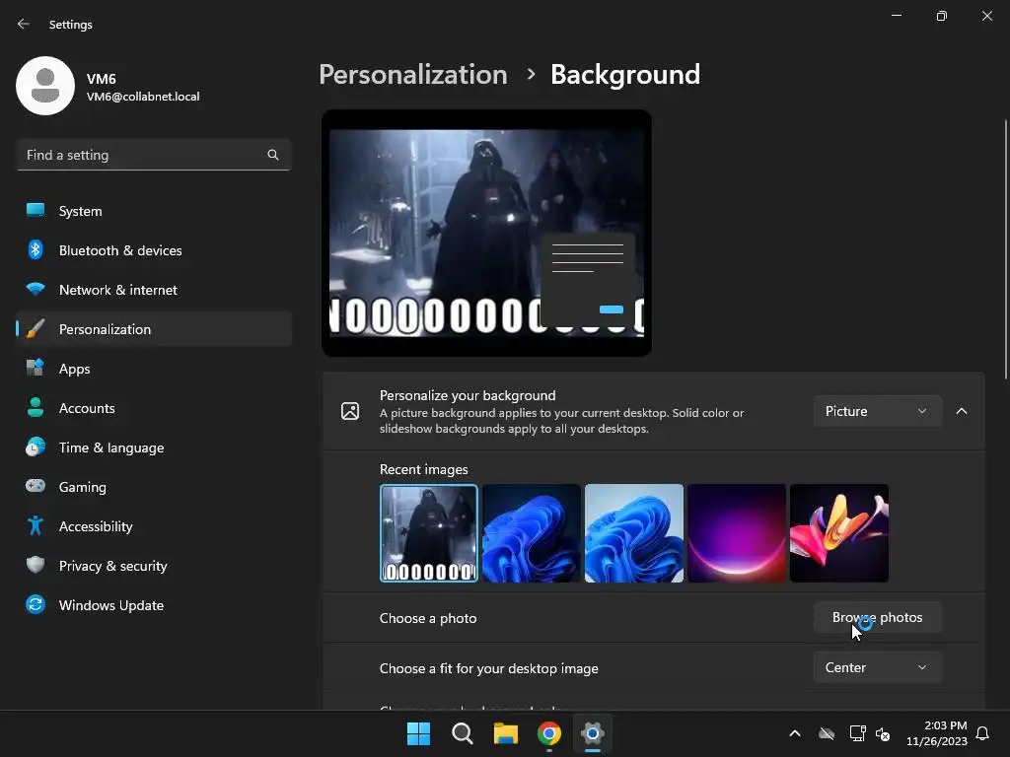Select the purple glow recent image
This screenshot has height=757, width=1010.
[736, 533]
